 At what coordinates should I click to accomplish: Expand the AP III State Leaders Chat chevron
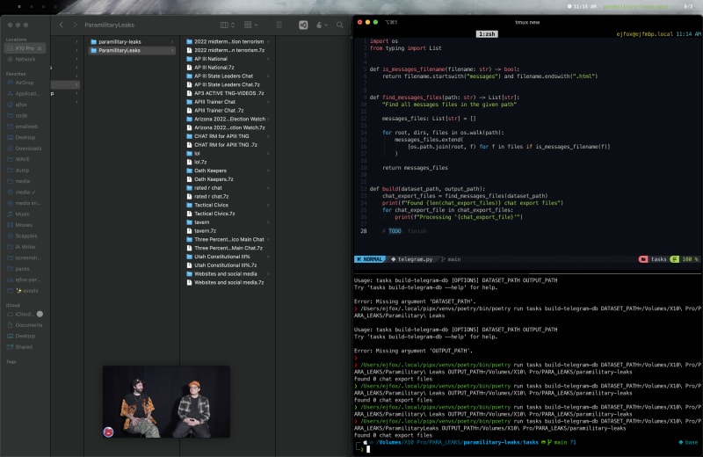[268, 76]
